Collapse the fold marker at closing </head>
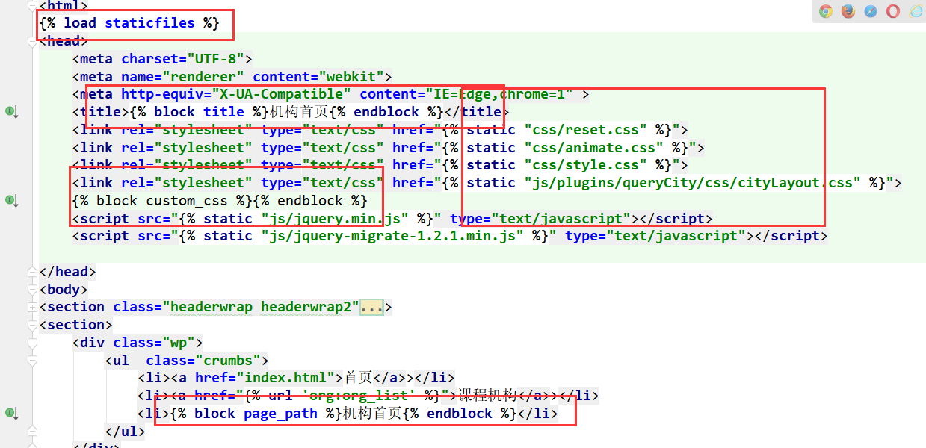Image resolution: width=926 pixels, height=448 pixels. (x=31, y=272)
